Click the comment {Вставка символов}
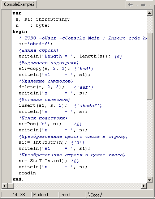Screen dimensions: 155x199 44,99
